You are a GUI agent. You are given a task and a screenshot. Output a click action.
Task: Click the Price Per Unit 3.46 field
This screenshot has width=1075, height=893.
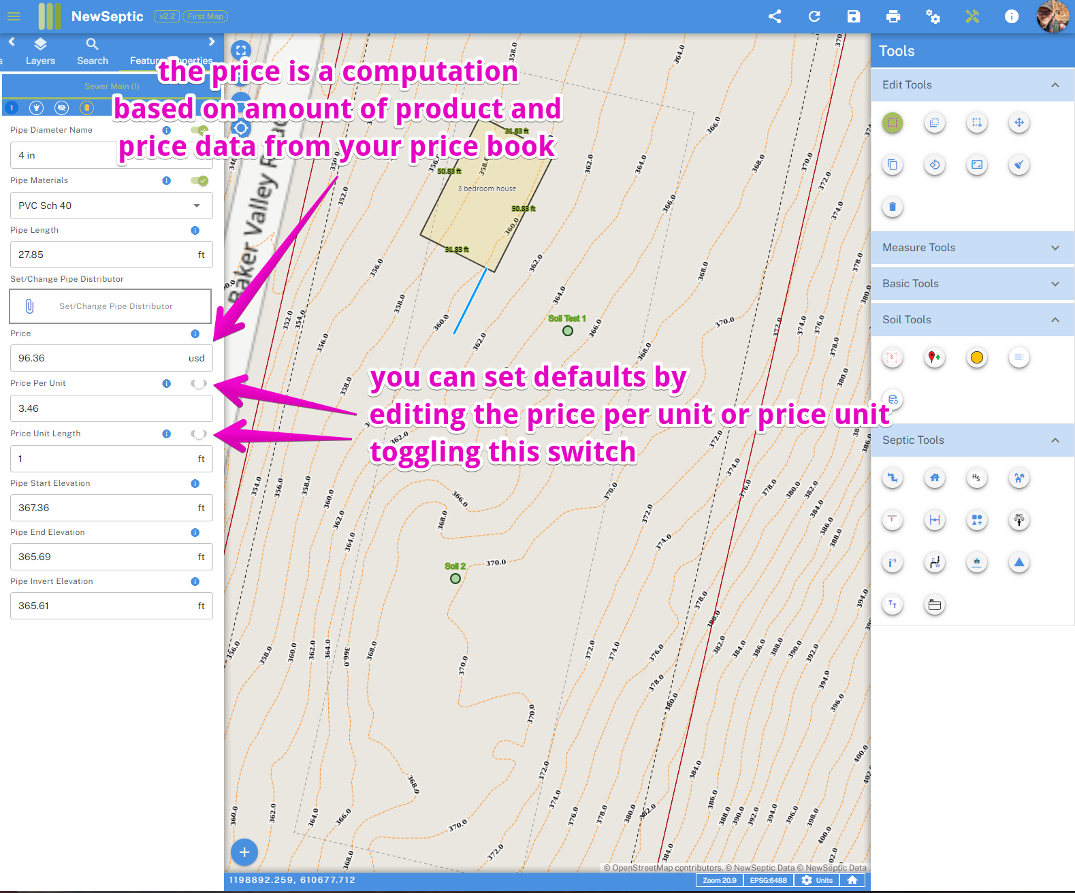pyautogui.click(x=112, y=408)
